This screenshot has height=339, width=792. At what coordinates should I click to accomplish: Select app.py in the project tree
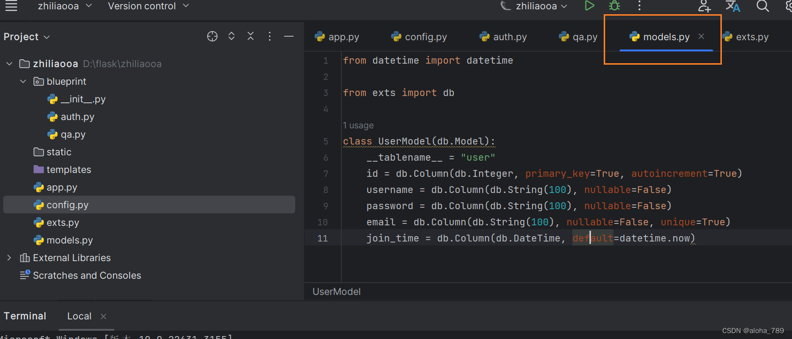pyautogui.click(x=55, y=187)
